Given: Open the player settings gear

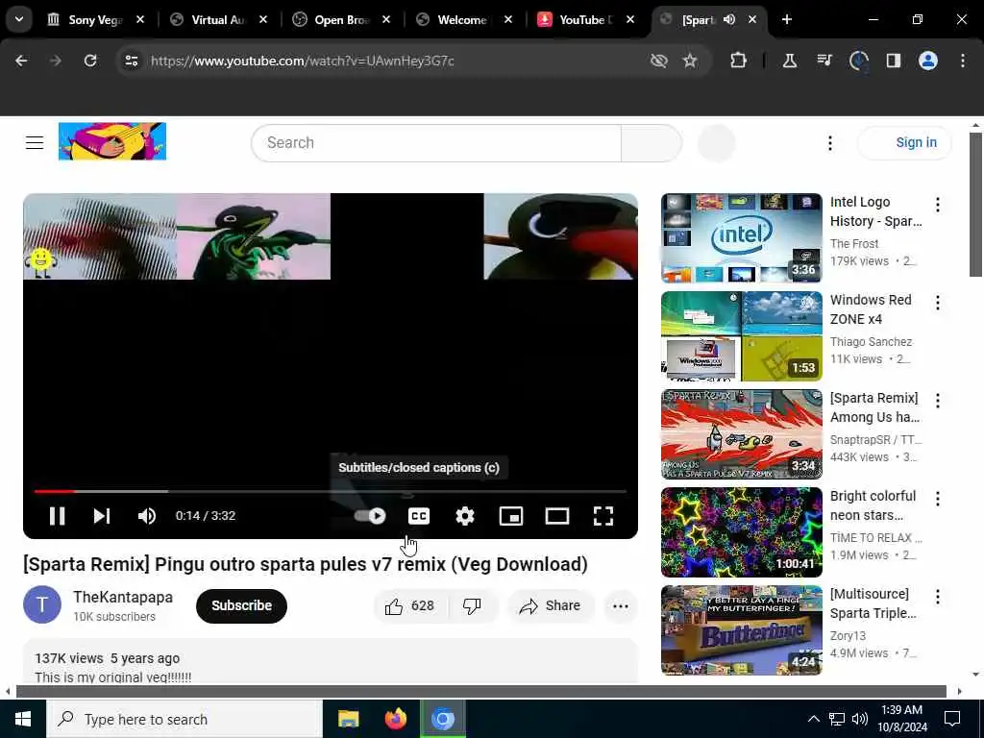Looking at the screenshot, I should (465, 516).
